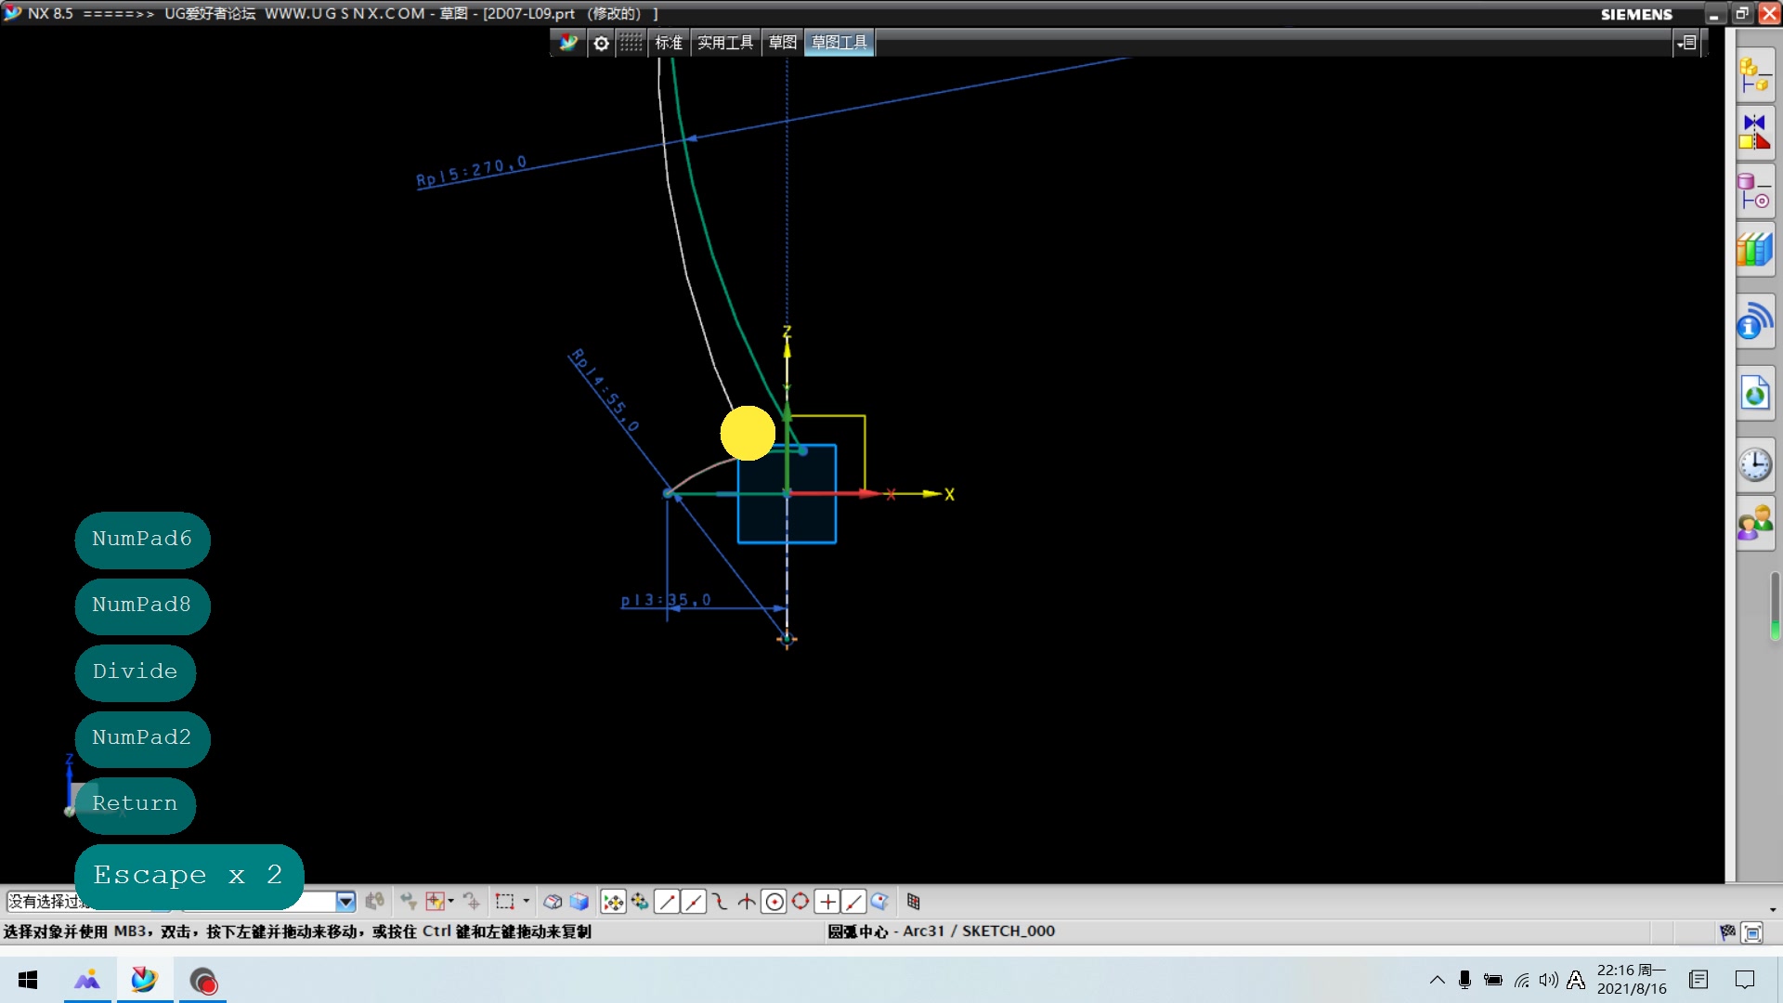Open the History clock icon in sidebar
This screenshot has height=1003, width=1783.
(1754, 463)
